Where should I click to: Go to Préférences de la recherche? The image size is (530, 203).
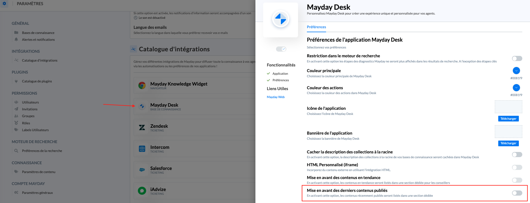coord(42,151)
